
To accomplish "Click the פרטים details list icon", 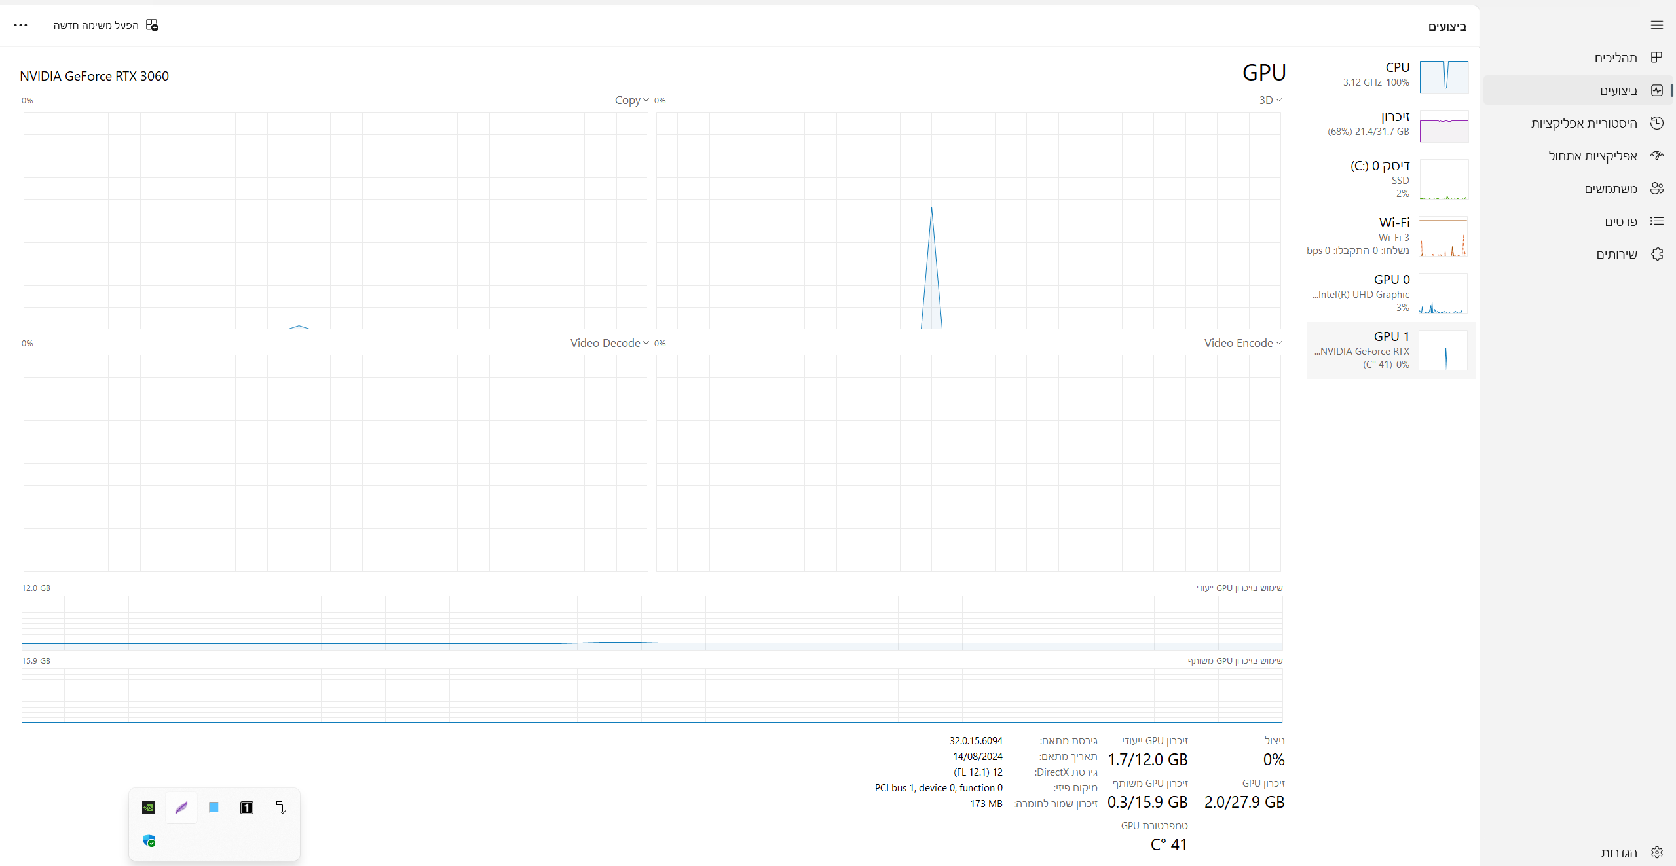I will [x=1656, y=221].
